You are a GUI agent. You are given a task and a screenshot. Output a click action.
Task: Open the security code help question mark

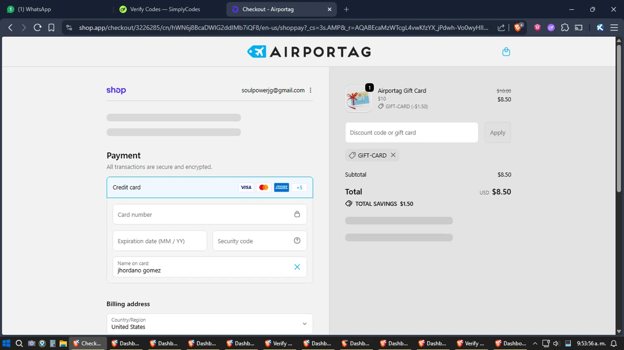[297, 240]
